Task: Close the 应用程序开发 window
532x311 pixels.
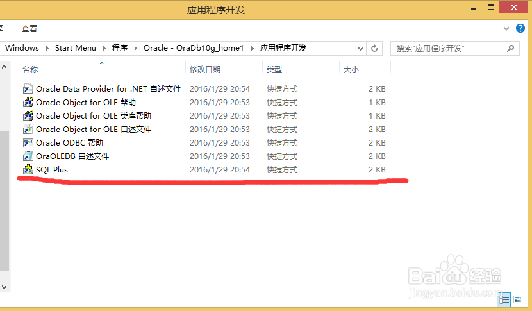Action: pyautogui.click(x=513, y=7)
